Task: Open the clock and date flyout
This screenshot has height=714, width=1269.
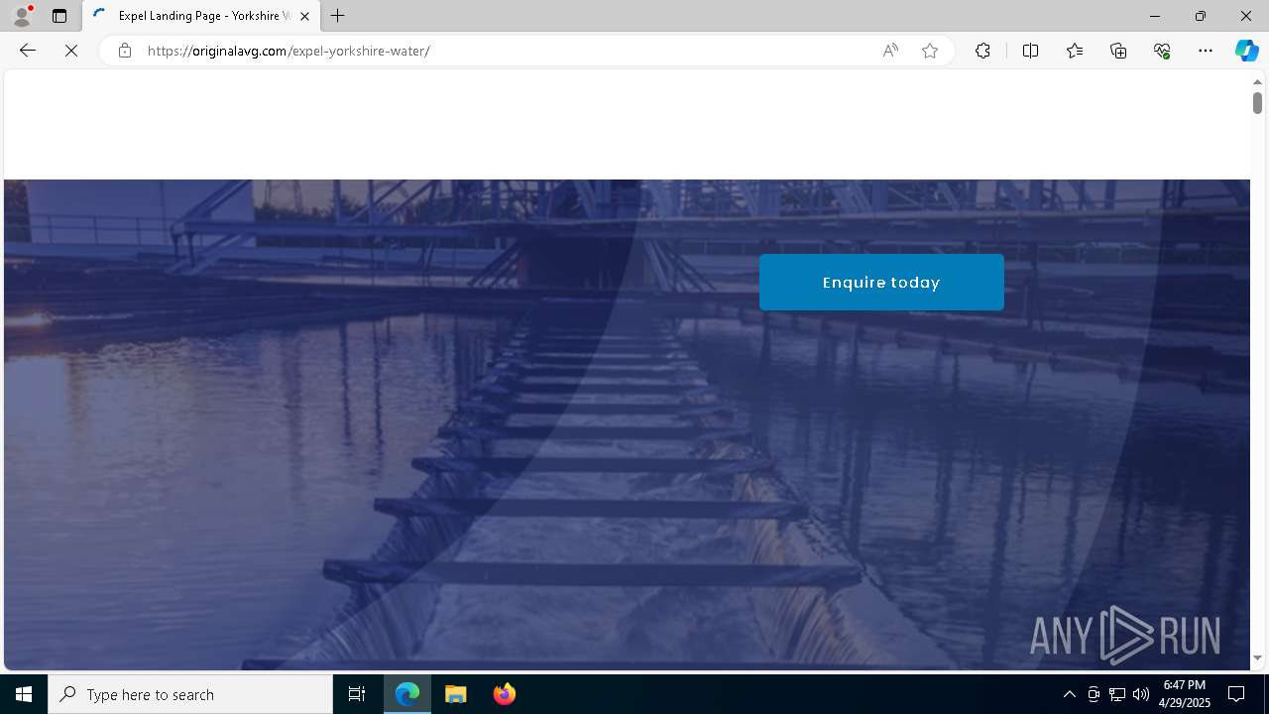Action: click(1185, 694)
